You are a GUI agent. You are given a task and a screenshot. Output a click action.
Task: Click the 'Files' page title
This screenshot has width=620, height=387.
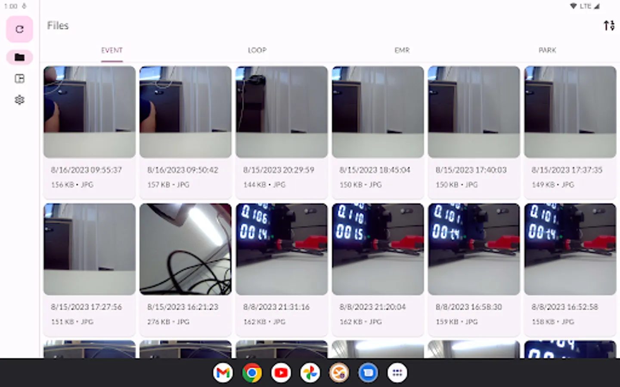coord(58,25)
